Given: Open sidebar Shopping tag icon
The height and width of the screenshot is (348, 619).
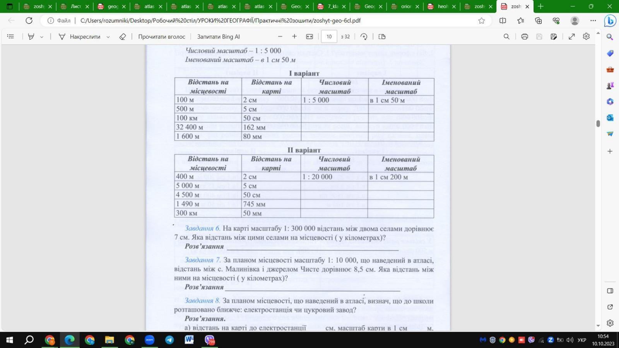Looking at the screenshot, I should coord(610,53).
